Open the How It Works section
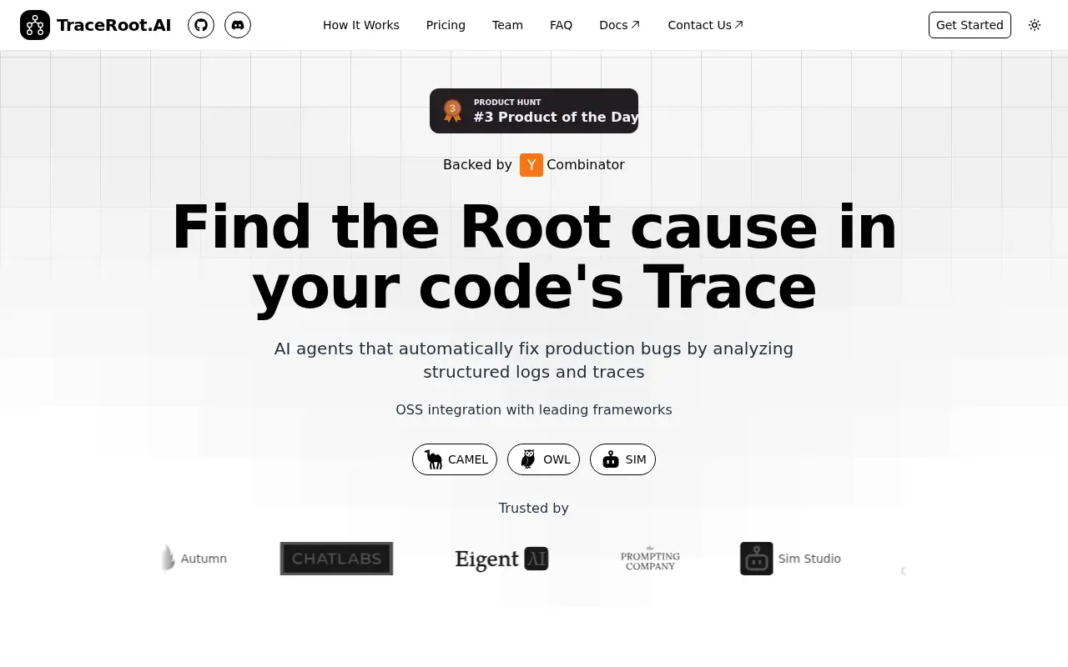Screen dimensions: 1068x667 [361, 25]
